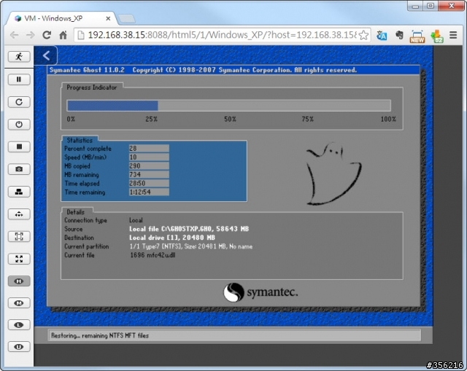The width and height of the screenshot is (467, 371).
Task: Click the address bar URL field
Action: (x=222, y=35)
